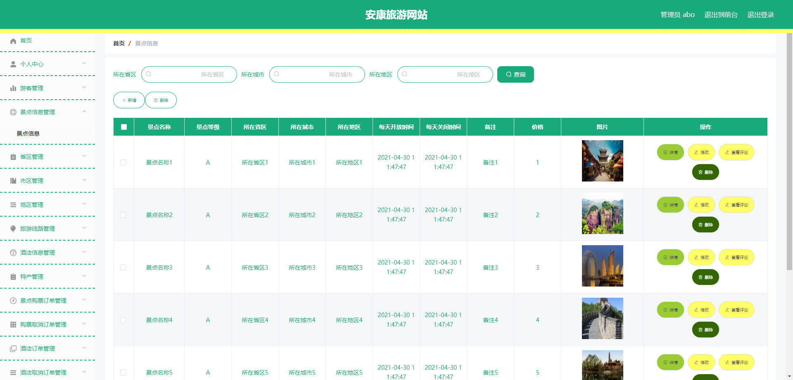Click the home icon beside 首页
793x380 pixels.
pyautogui.click(x=13, y=41)
